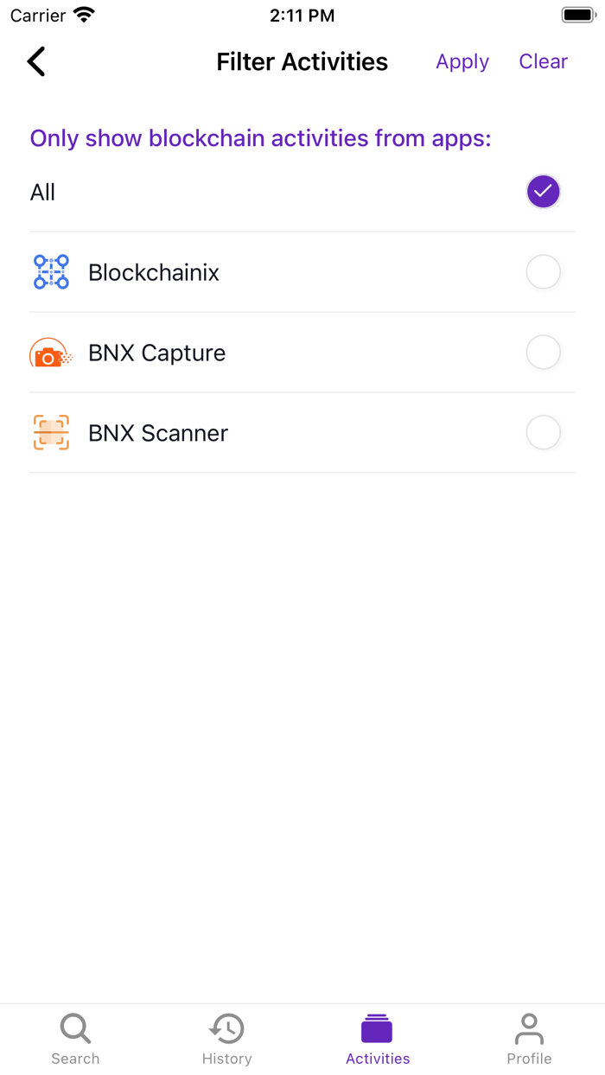Tap the History clock icon
Image resolution: width=605 pixels, height=1075 pixels.
tap(226, 1028)
